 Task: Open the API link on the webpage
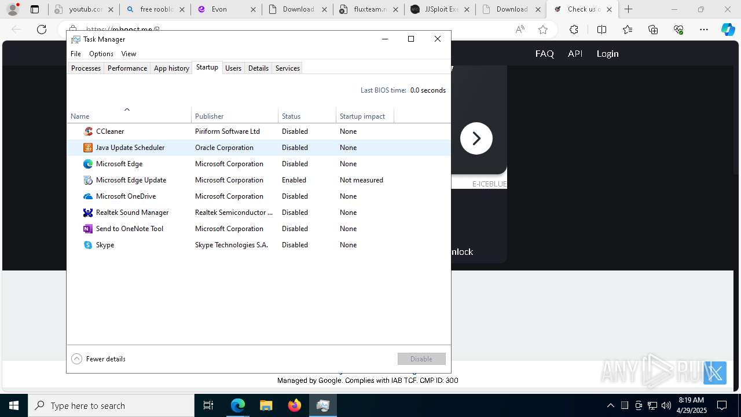575,53
